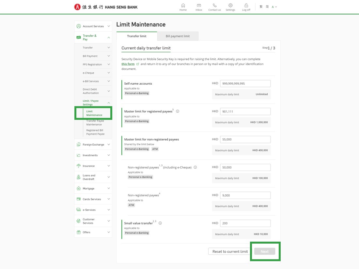This screenshot has height=269, width=359.
Task: Click the Self-name accounts limit field
Action: pyautogui.click(x=245, y=84)
